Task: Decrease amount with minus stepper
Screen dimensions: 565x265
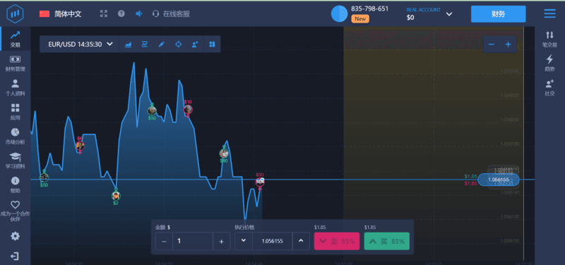Action: tap(165, 241)
